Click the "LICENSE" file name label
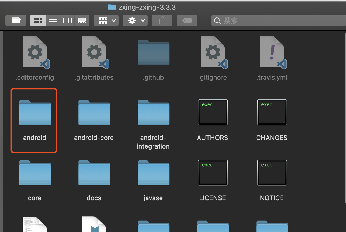 coord(213,198)
